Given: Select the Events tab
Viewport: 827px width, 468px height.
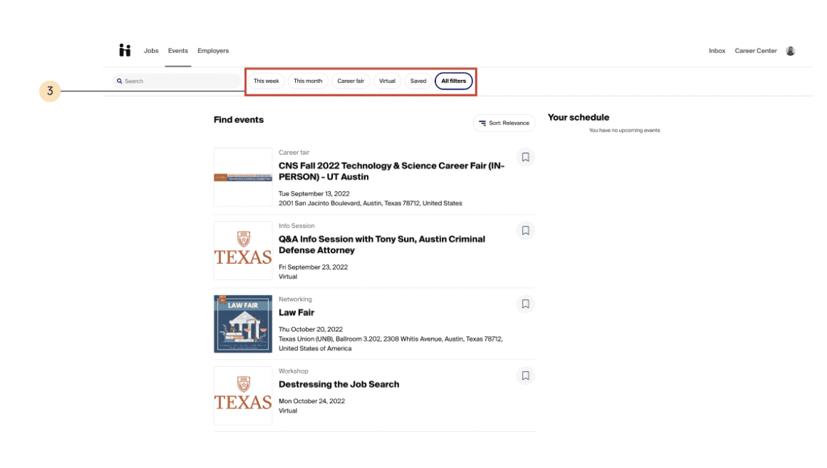Looking at the screenshot, I should point(178,51).
